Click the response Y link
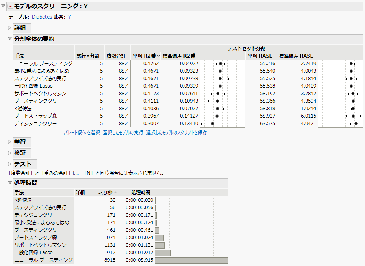The width and height of the screenshot is (365, 266). click(69, 17)
